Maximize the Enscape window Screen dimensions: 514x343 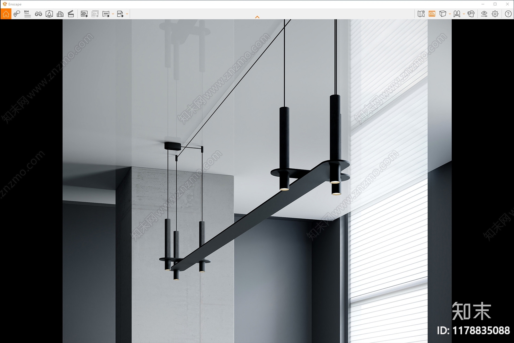495,4
